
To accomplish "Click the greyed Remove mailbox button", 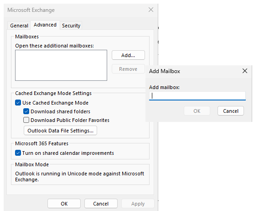I will 128,69.
